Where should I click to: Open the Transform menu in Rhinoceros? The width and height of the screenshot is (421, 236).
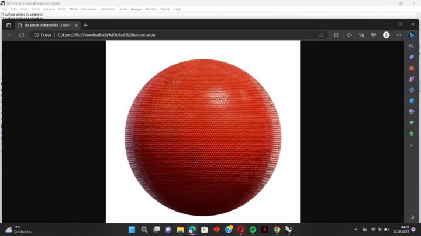(x=108, y=9)
